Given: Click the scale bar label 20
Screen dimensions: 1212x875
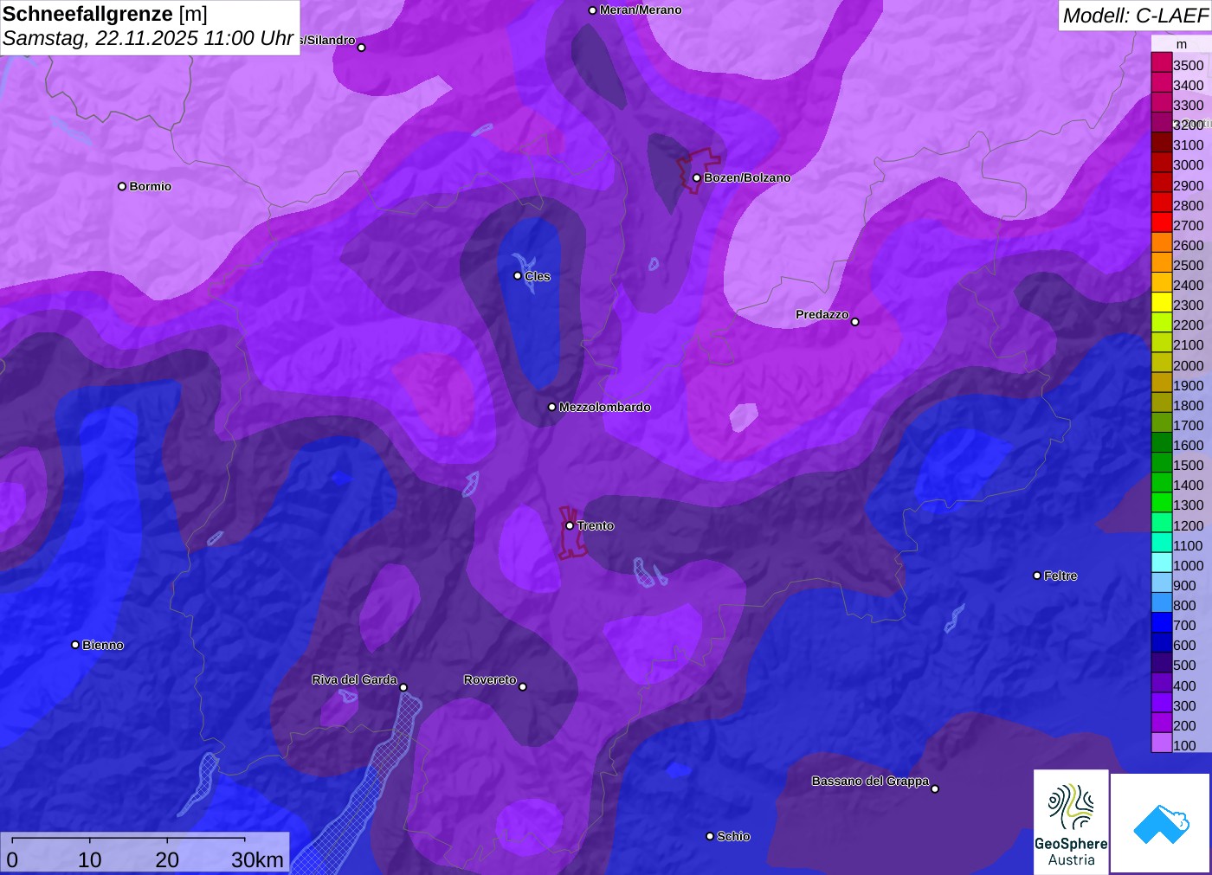Looking at the screenshot, I should click(167, 859).
